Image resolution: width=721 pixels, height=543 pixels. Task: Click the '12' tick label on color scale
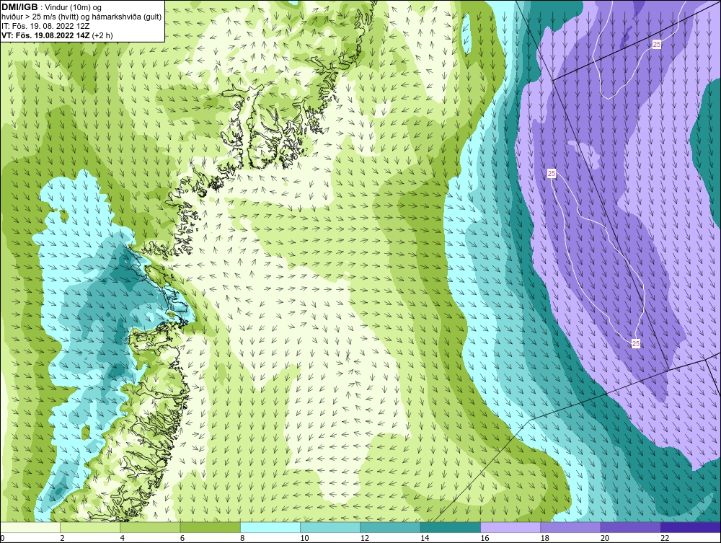pyautogui.click(x=365, y=539)
